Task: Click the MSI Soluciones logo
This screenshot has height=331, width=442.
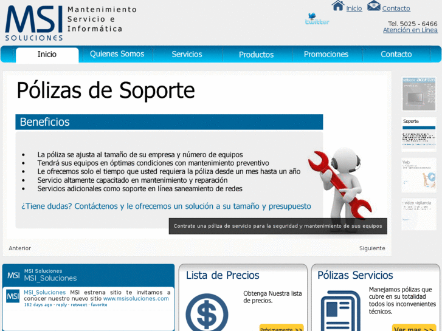Action: 34,23
